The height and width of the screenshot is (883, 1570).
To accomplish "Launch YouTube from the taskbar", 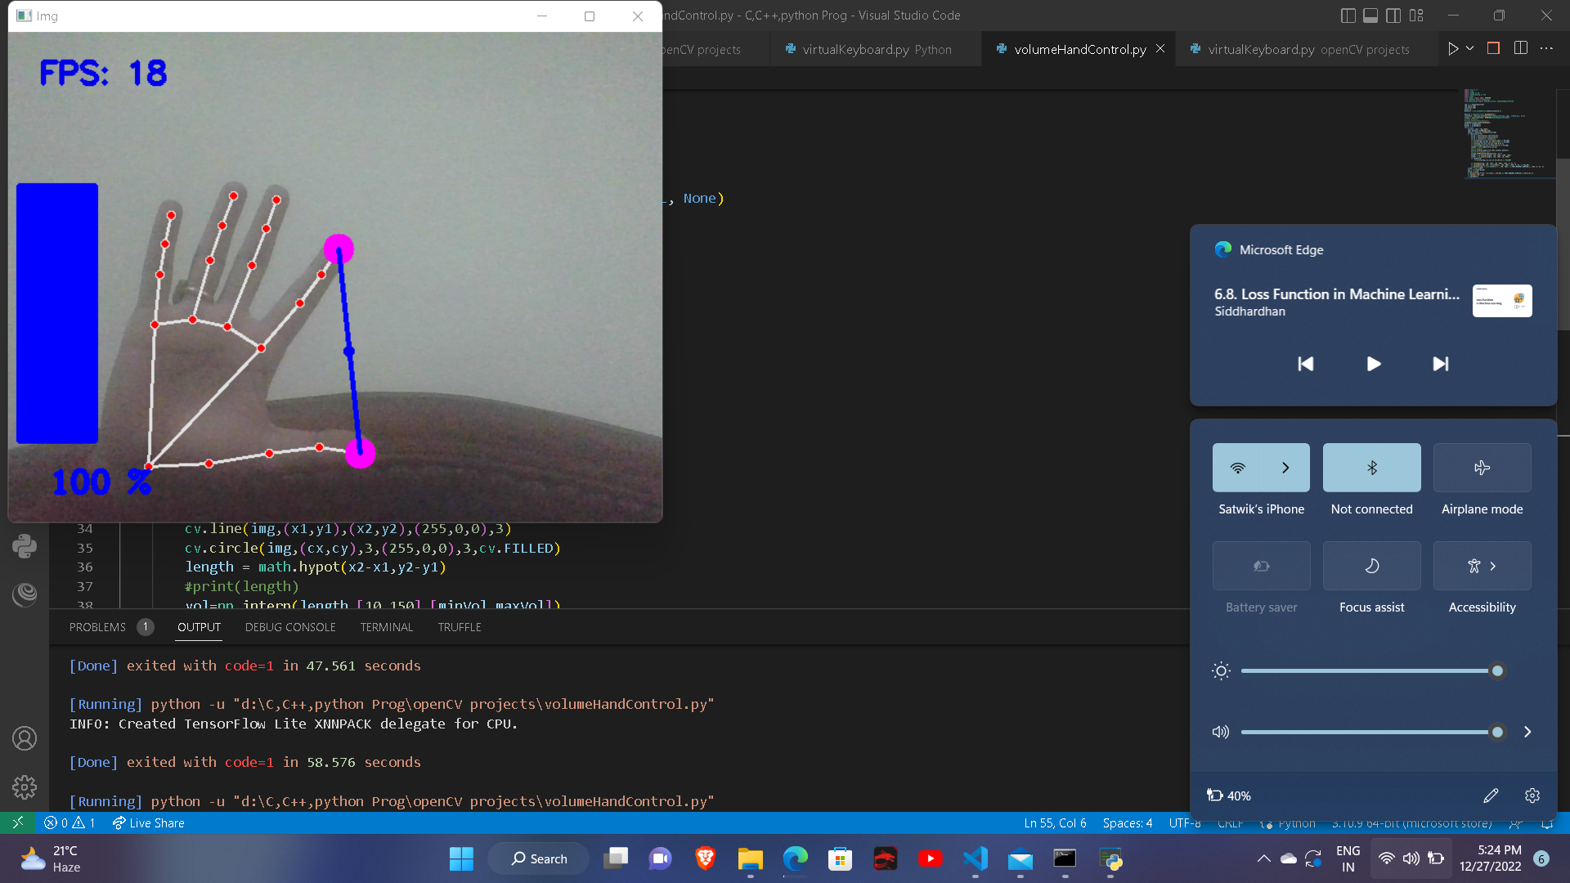I will 930,858.
